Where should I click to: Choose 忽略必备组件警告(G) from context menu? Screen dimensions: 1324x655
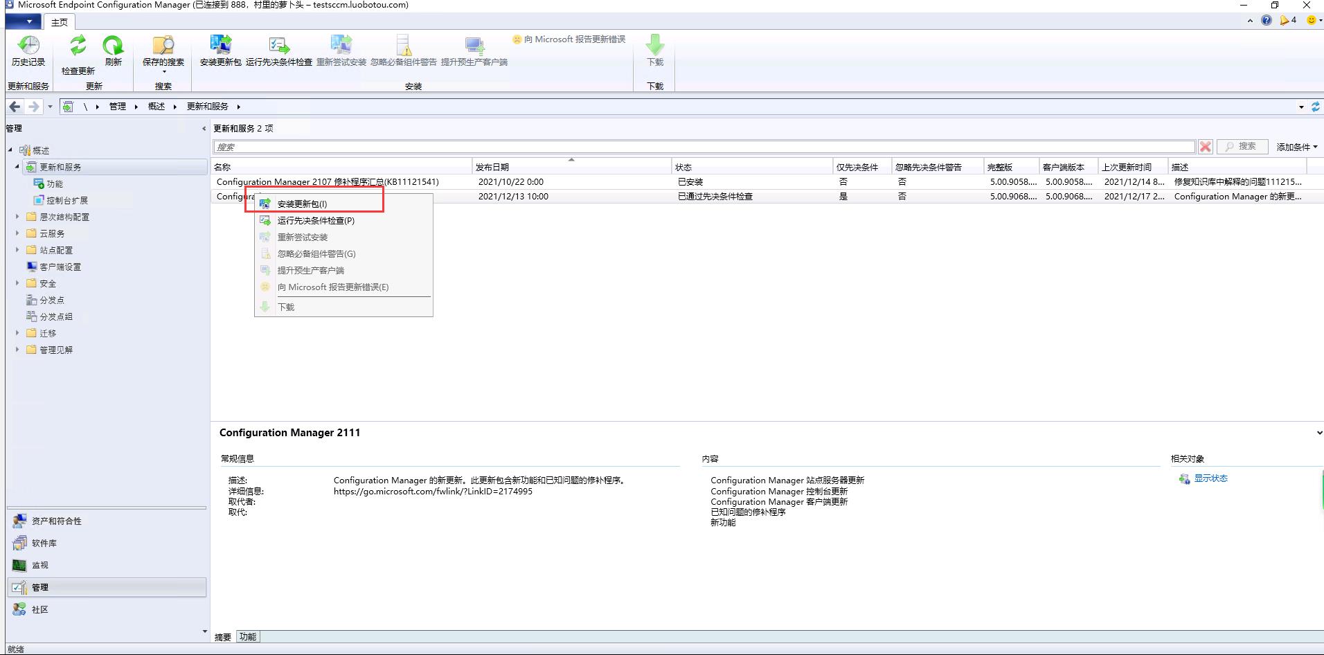[344, 254]
